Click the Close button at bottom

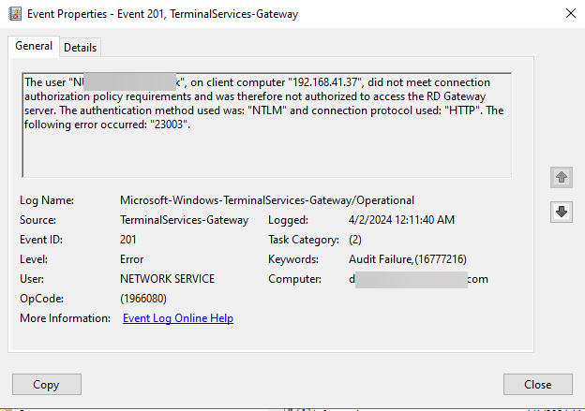point(537,384)
